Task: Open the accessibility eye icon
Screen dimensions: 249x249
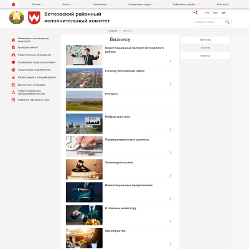Action: tap(223, 12)
